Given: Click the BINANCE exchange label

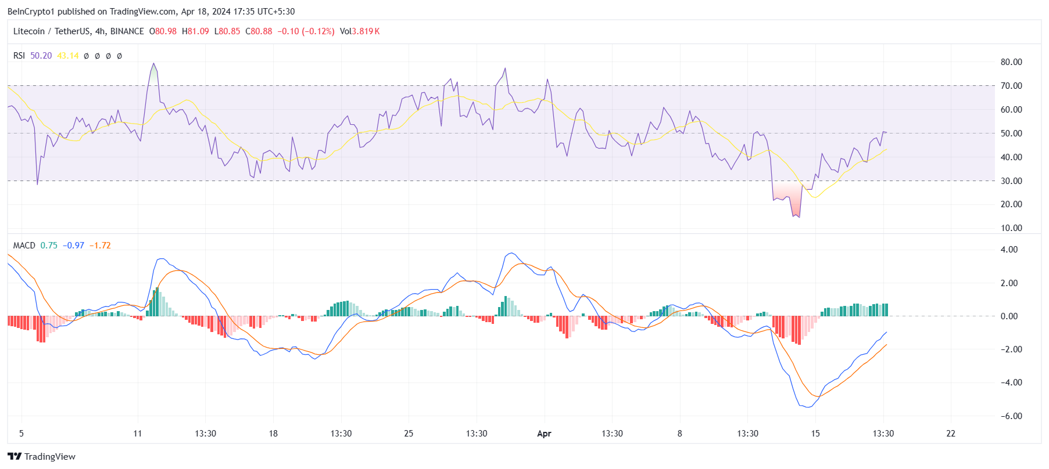Looking at the screenshot, I should [x=127, y=31].
